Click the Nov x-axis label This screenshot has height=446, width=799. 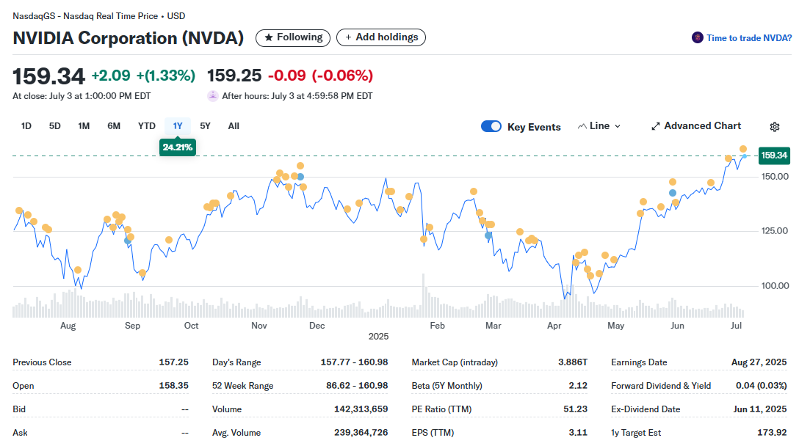[x=258, y=326]
